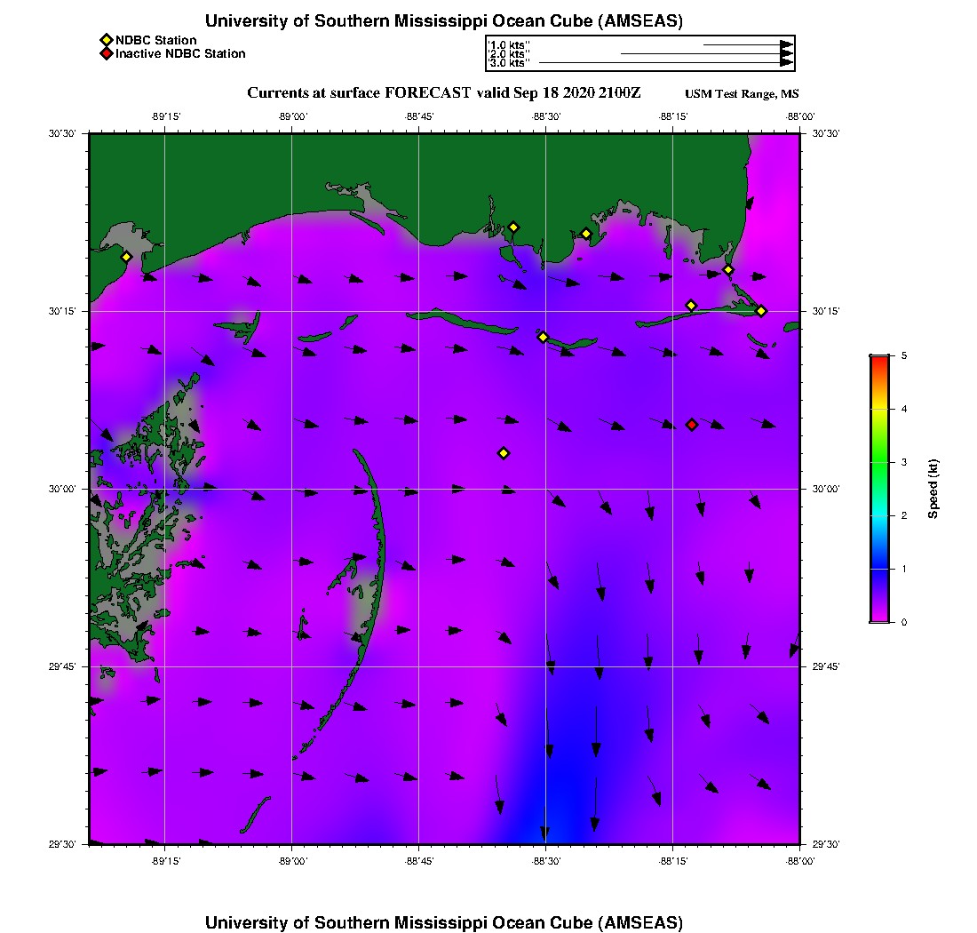Click the top AMSEAS Ocean Cube title

[x=444, y=20]
